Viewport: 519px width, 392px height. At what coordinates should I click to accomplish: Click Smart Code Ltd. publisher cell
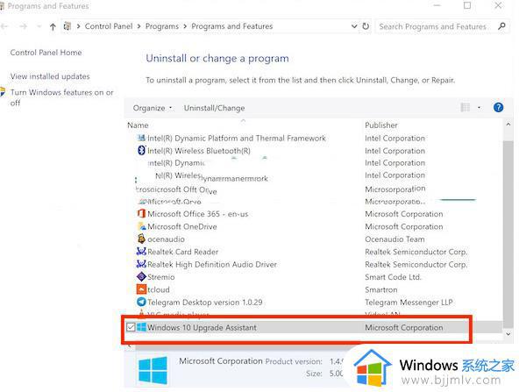(393, 277)
